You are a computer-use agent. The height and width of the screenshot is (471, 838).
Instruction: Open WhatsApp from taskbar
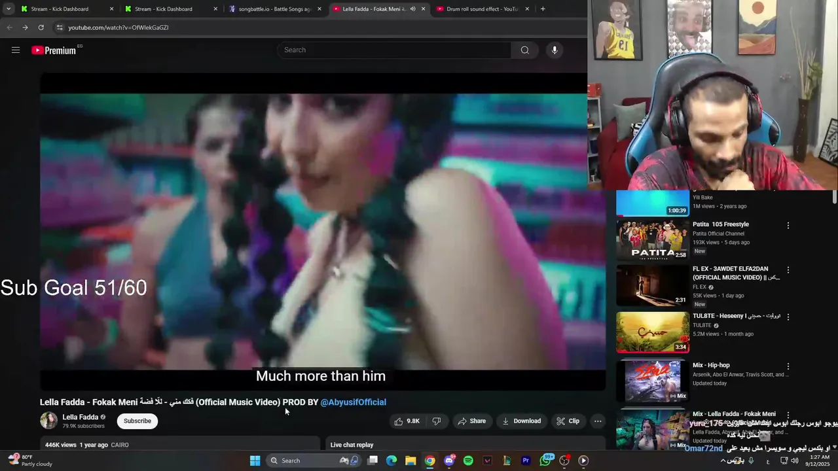pyautogui.click(x=545, y=461)
